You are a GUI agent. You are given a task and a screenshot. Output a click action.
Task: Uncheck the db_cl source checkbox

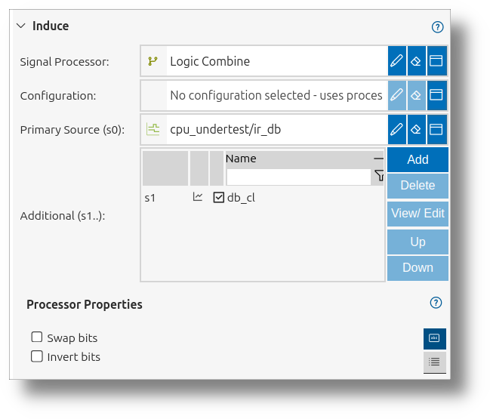(x=218, y=198)
